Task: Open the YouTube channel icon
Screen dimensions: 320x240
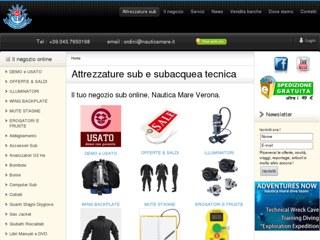Action: tap(303, 64)
